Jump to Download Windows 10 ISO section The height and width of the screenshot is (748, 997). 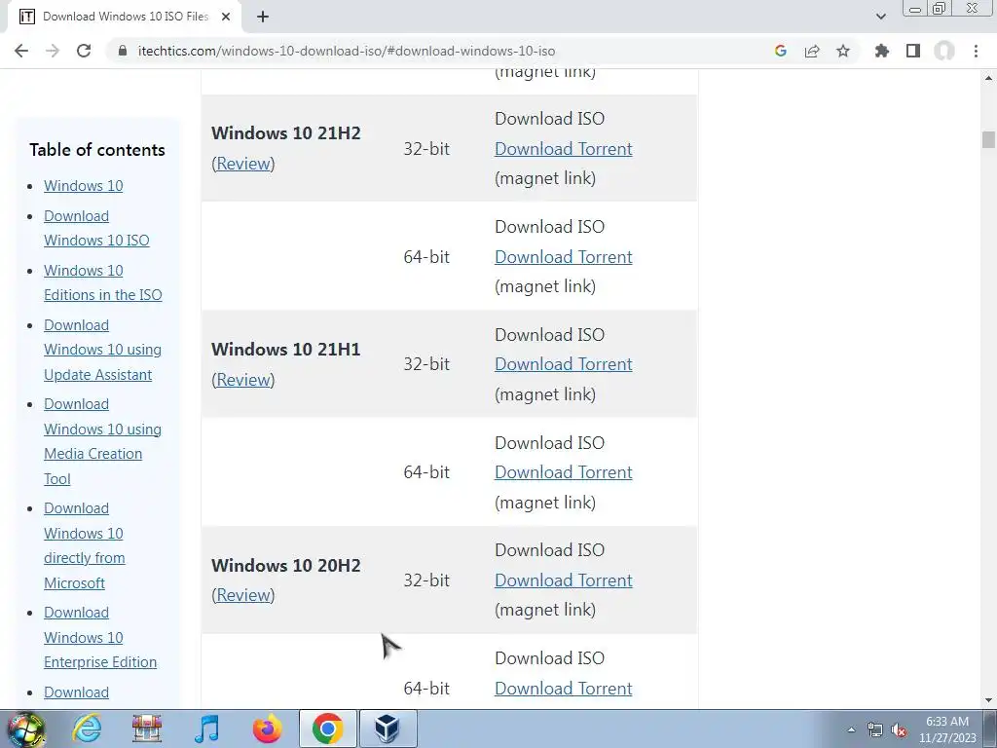(x=96, y=228)
